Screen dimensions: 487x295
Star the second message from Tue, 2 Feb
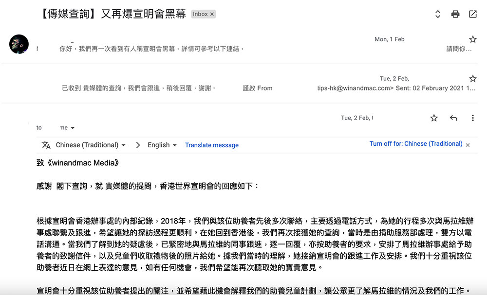click(x=472, y=78)
